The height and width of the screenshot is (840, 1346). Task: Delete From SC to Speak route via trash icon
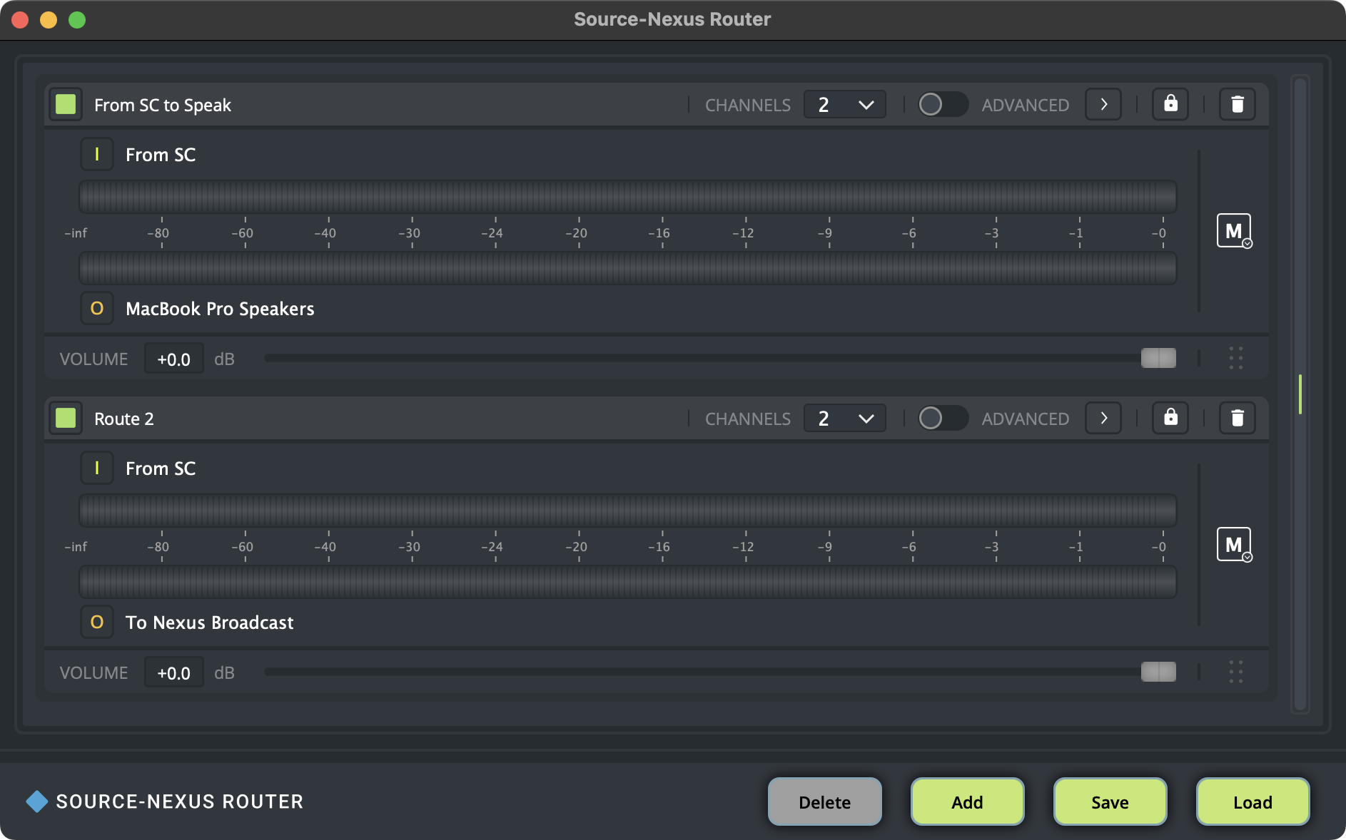(x=1237, y=105)
